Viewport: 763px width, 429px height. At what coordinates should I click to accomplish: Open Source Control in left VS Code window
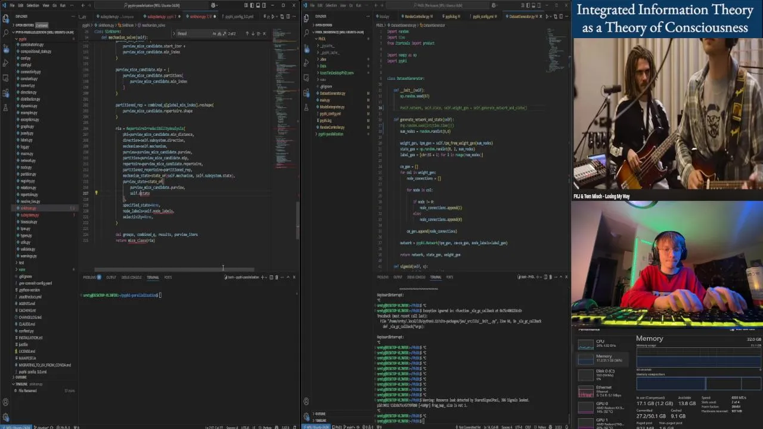pyautogui.click(x=6, y=48)
